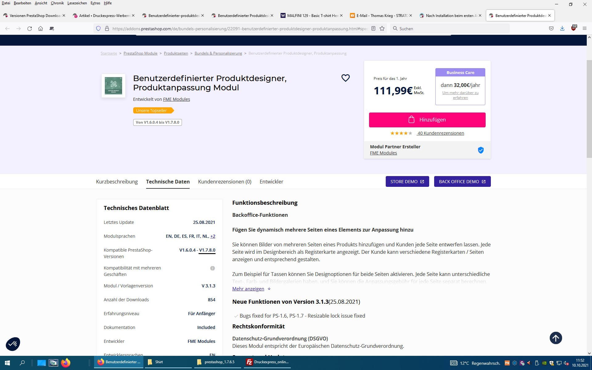
Task: Open the STORE DEMO link
Action: [407, 182]
